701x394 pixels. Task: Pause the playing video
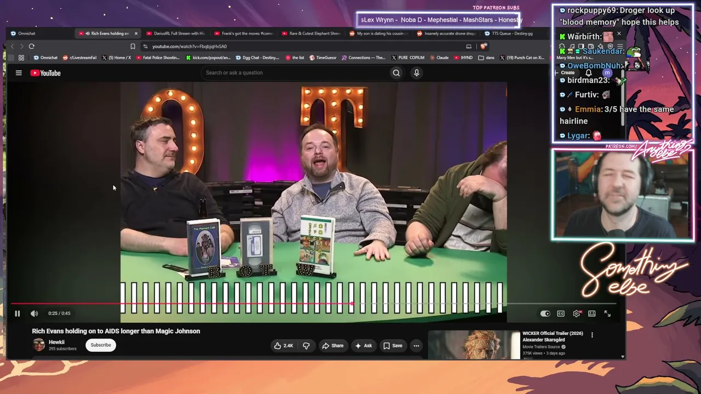[x=17, y=314]
